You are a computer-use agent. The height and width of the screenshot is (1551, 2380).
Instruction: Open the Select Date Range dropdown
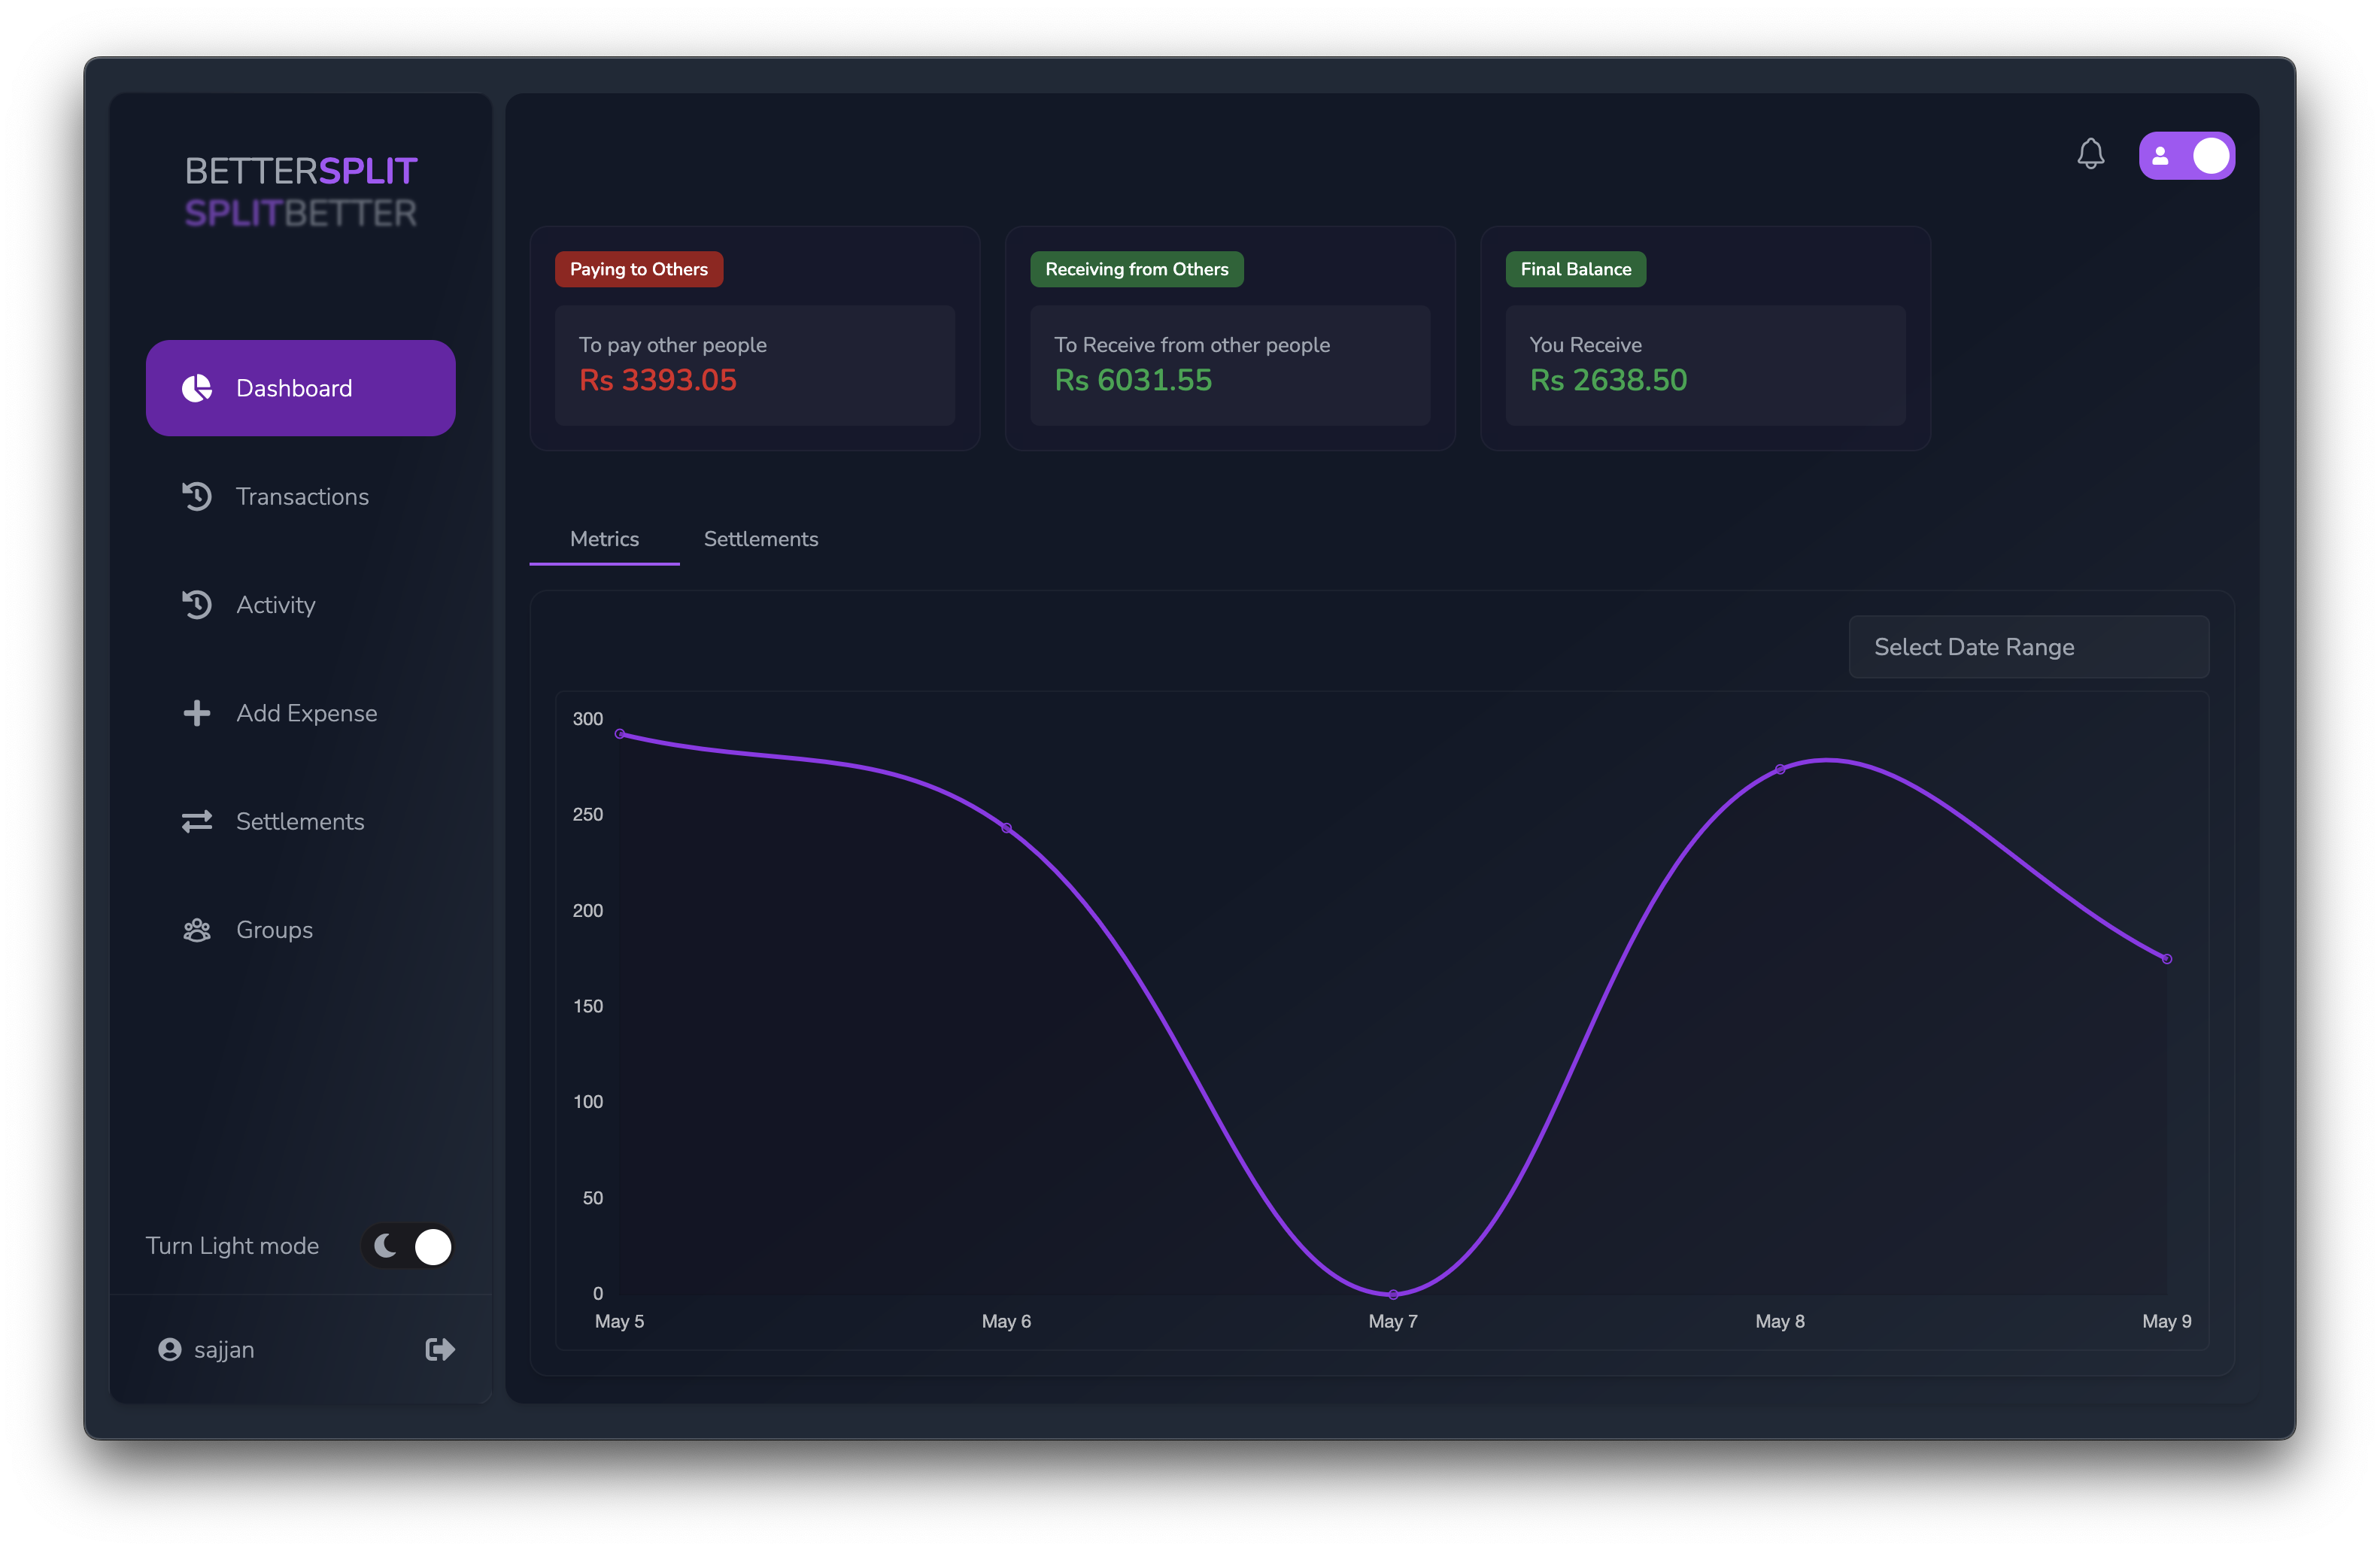pos(2028,647)
